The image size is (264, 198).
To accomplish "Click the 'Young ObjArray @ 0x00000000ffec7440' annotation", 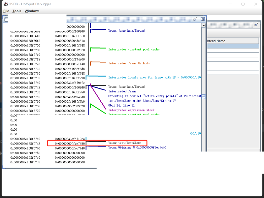I will pyautogui.click(x=137, y=148).
